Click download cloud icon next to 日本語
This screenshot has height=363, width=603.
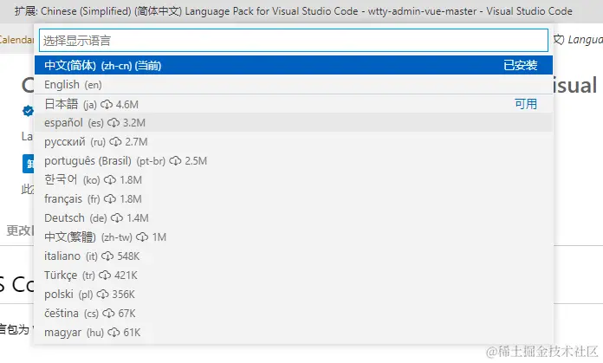pos(107,104)
